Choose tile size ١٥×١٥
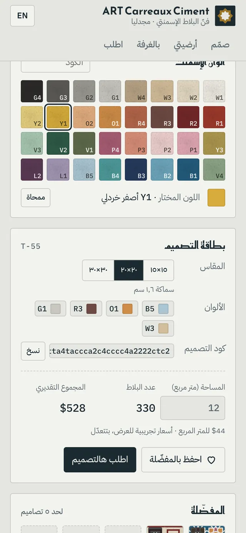 click(159, 270)
